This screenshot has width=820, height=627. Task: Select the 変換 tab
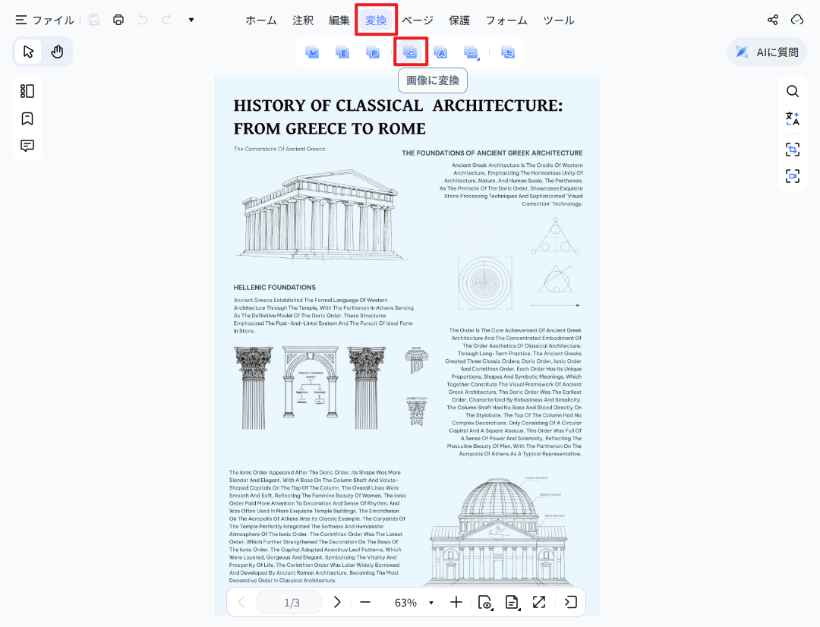pyautogui.click(x=376, y=20)
